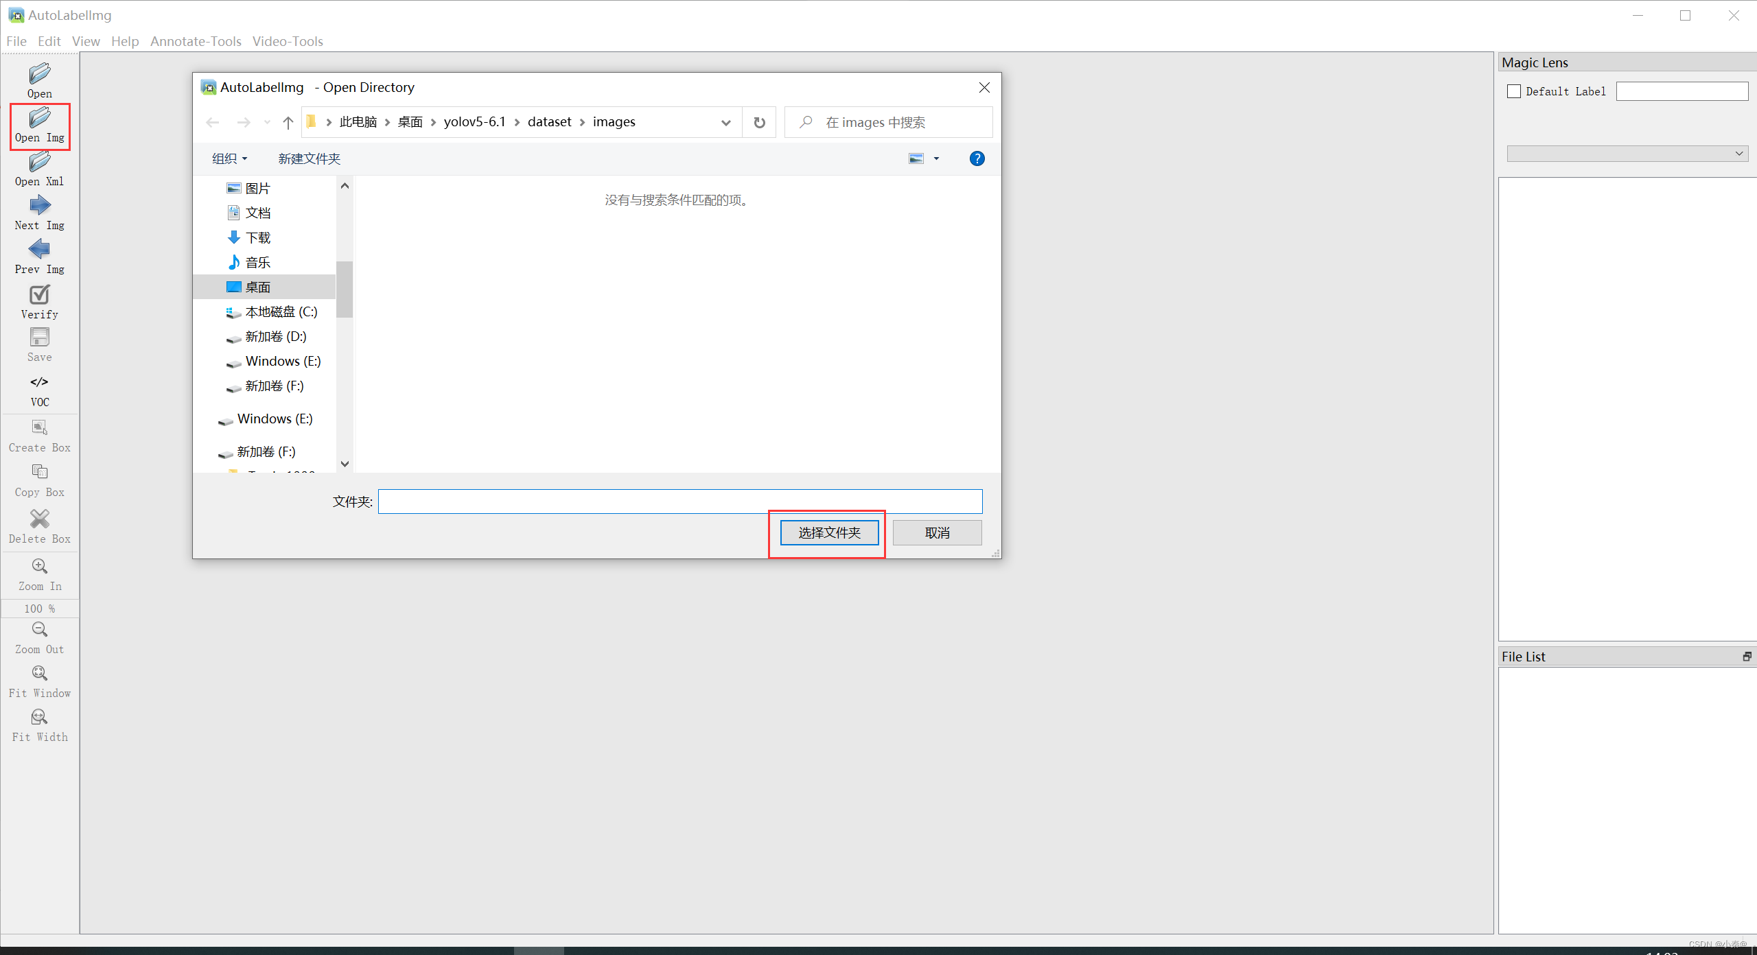Enable the Default Label checkbox
1757x955 pixels.
(x=1514, y=91)
